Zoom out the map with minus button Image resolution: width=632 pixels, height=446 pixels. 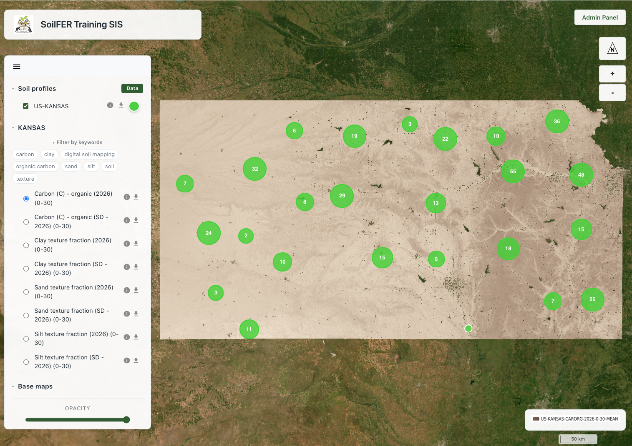pyautogui.click(x=612, y=92)
